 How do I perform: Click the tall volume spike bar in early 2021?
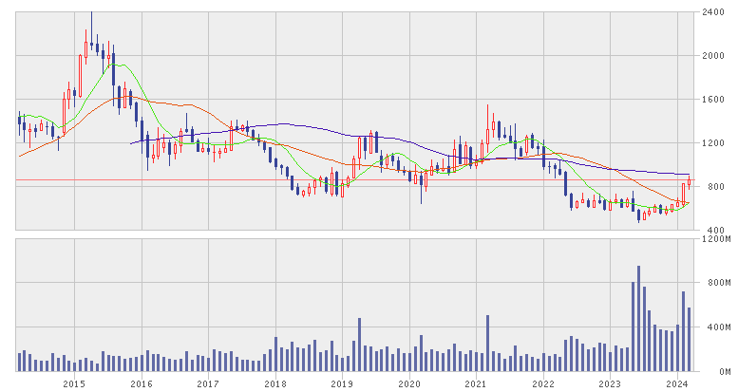(487, 343)
